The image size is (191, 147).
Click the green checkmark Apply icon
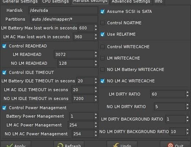(x=10, y=146)
